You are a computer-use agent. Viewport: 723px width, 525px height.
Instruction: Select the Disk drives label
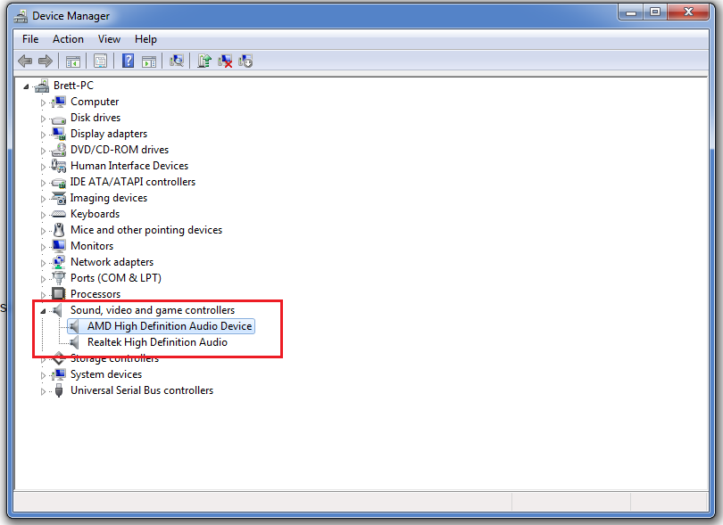pos(96,118)
